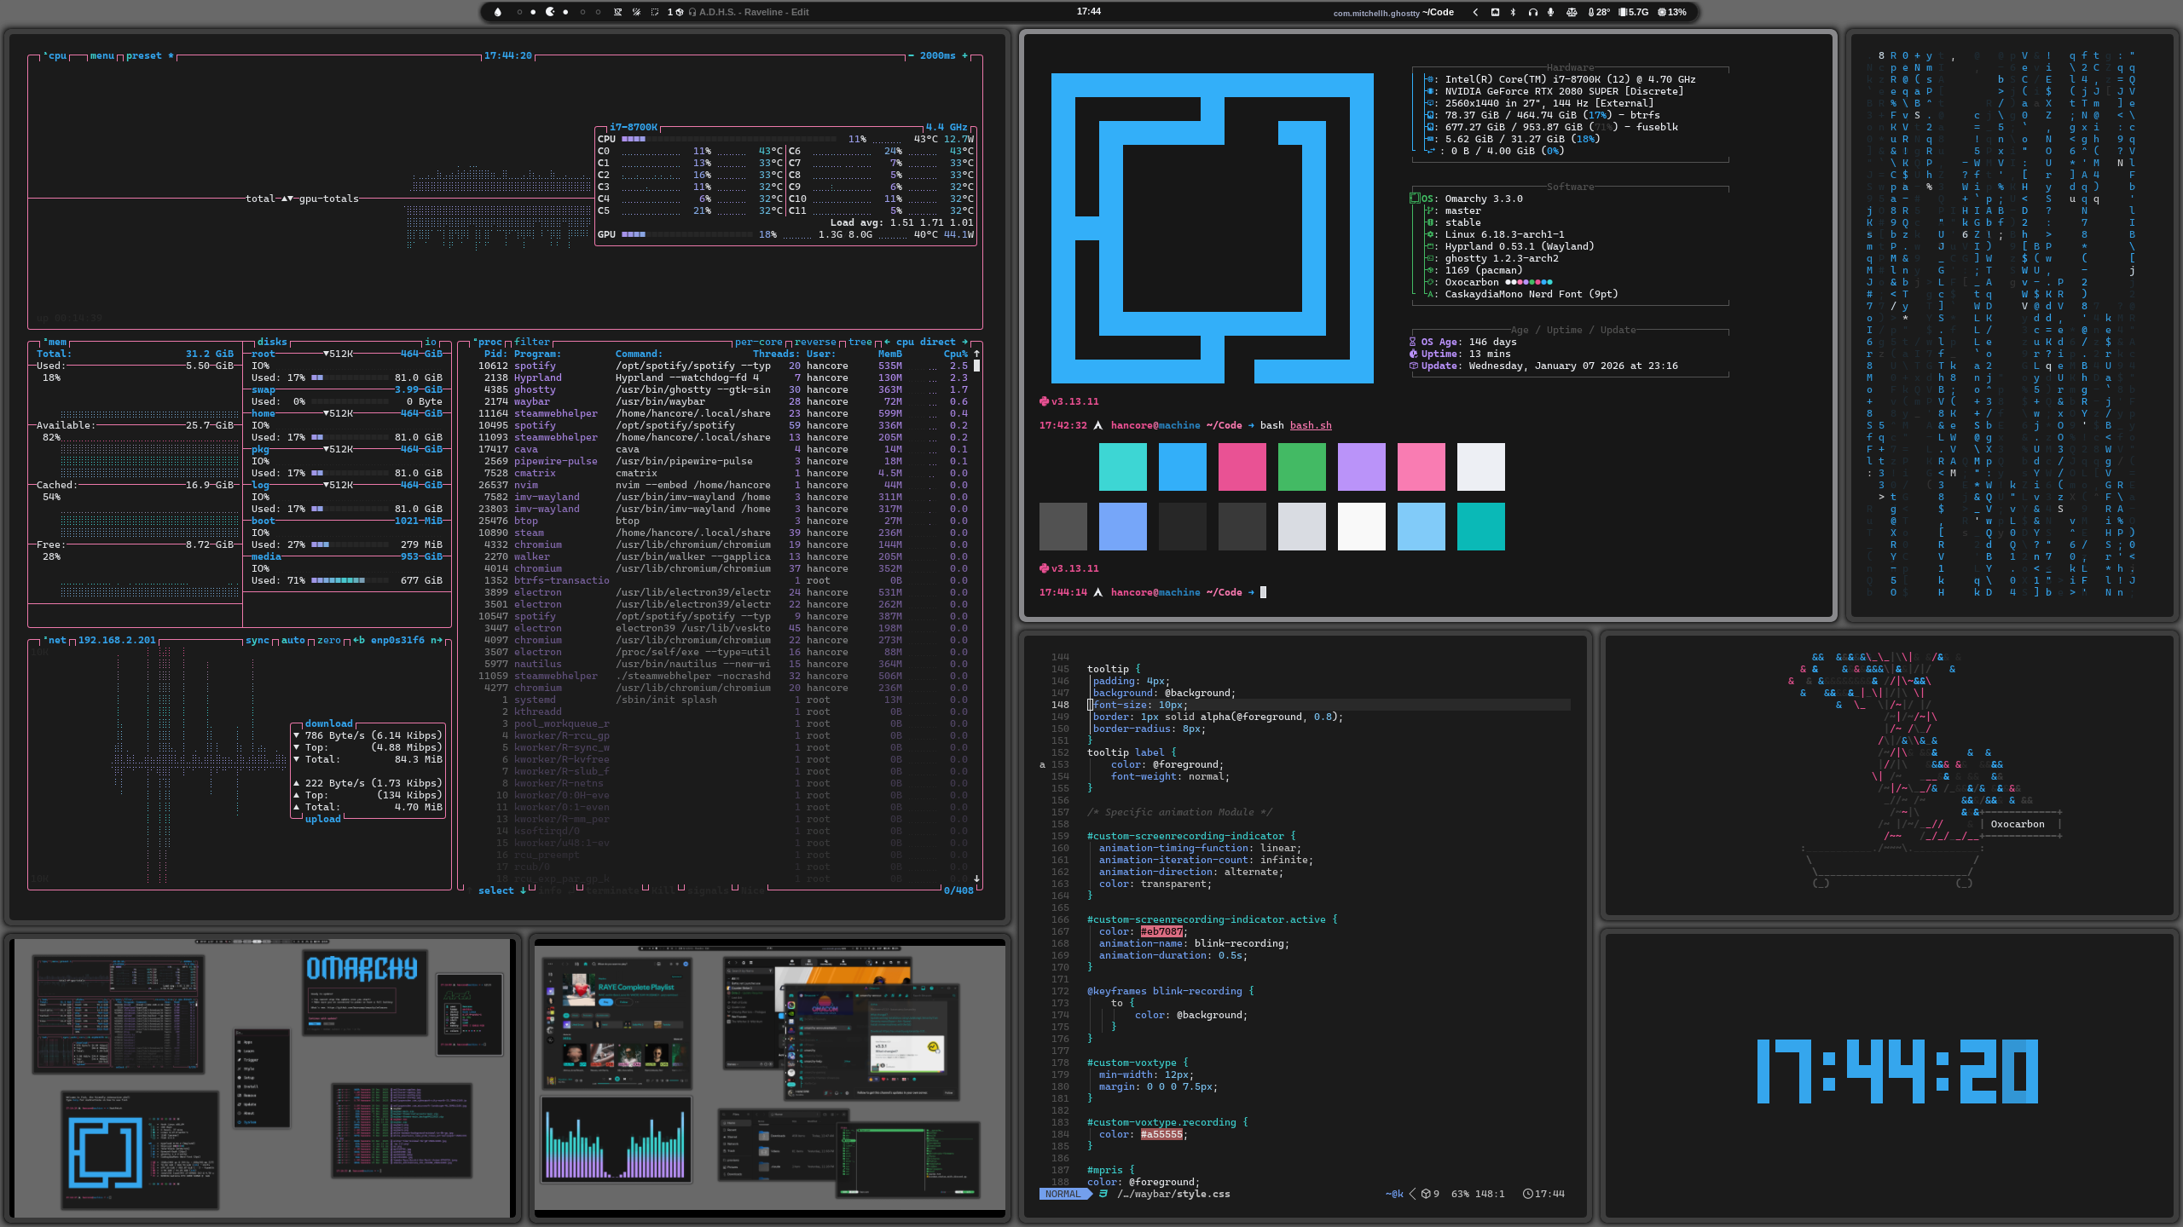The height and width of the screenshot is (1227, 2183).
Task: Click the pink color swatch in terminal palette
Action: (x=1421, y=466)
